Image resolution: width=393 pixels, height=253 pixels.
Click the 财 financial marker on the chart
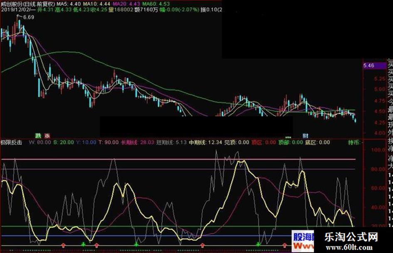tap(305, 136)
